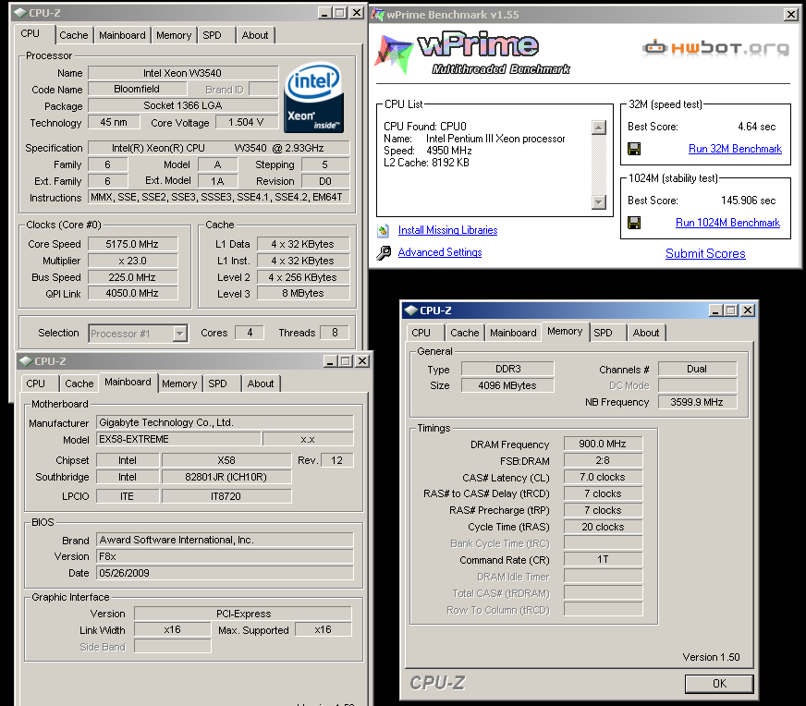
Task: Click the HWBOT.org logo in wPrime
Action: pos(715,48)
